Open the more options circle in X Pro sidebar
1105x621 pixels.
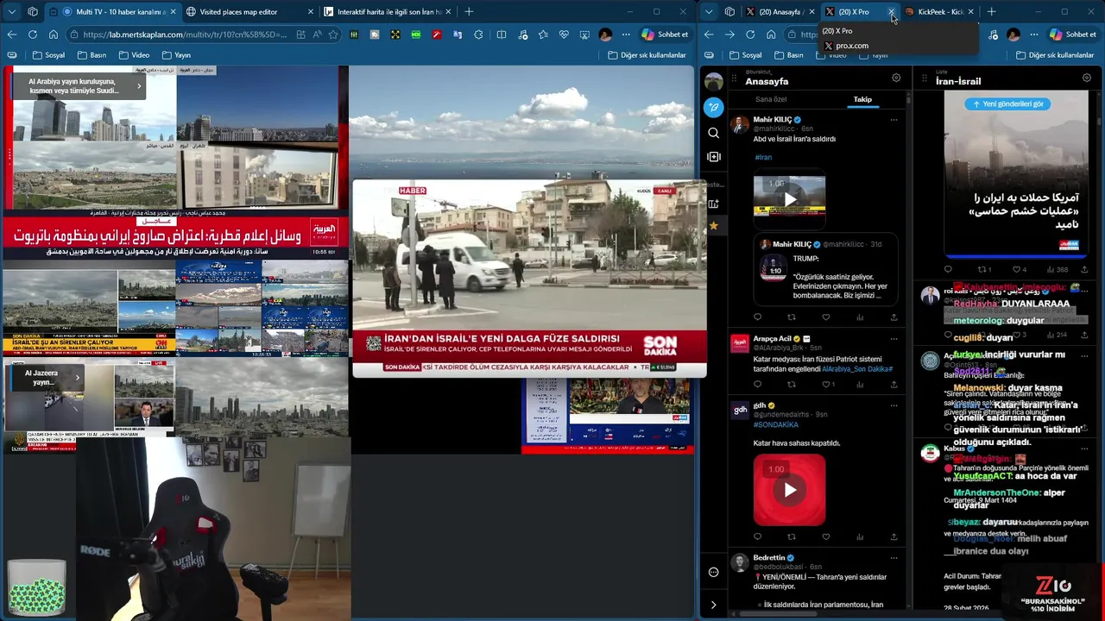pos(713,572)
